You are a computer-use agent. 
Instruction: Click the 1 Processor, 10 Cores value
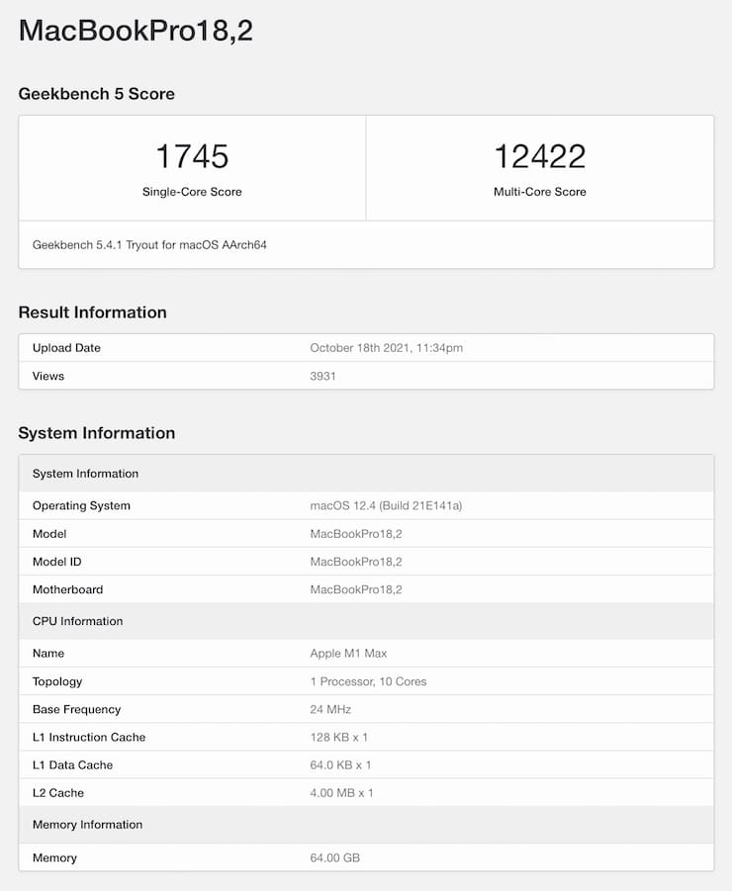click(x=368, y=681)
